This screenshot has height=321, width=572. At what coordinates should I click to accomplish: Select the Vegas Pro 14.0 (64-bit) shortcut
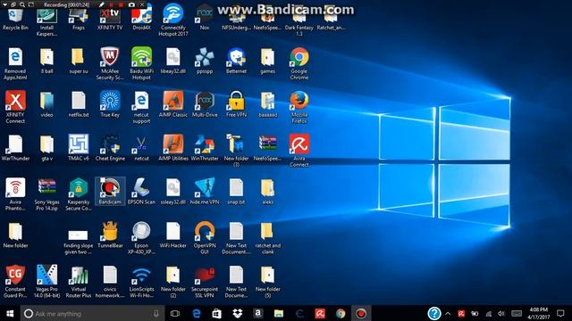pyautogui.click(x=46, y=282)
